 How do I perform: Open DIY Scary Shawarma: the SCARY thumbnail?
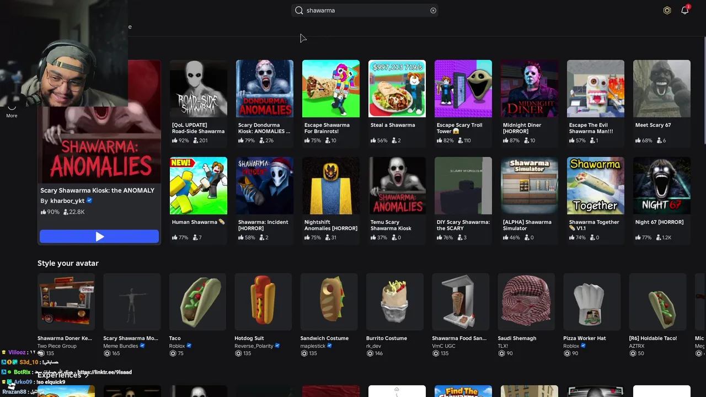tap(463, 186)
